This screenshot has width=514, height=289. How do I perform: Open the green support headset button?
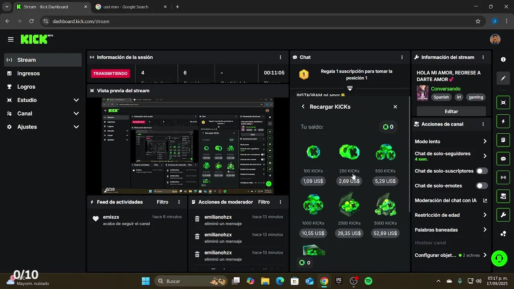point(499,258)
